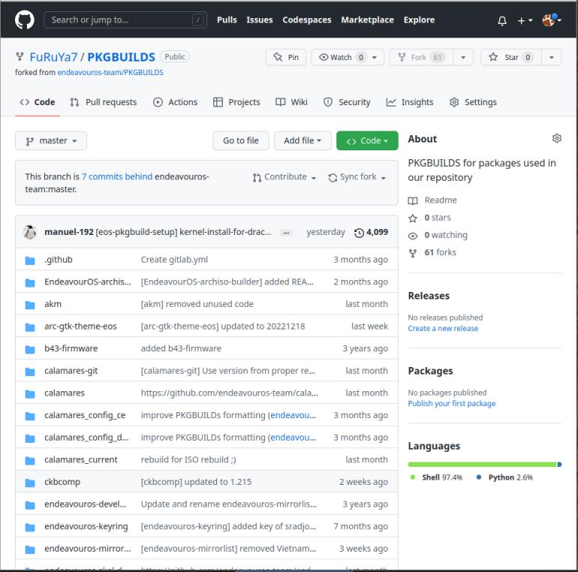Image resolution: width=578 pixels, height=572 pixels.
Task: Switch to the Actions tab
Action: pos(176,102)
